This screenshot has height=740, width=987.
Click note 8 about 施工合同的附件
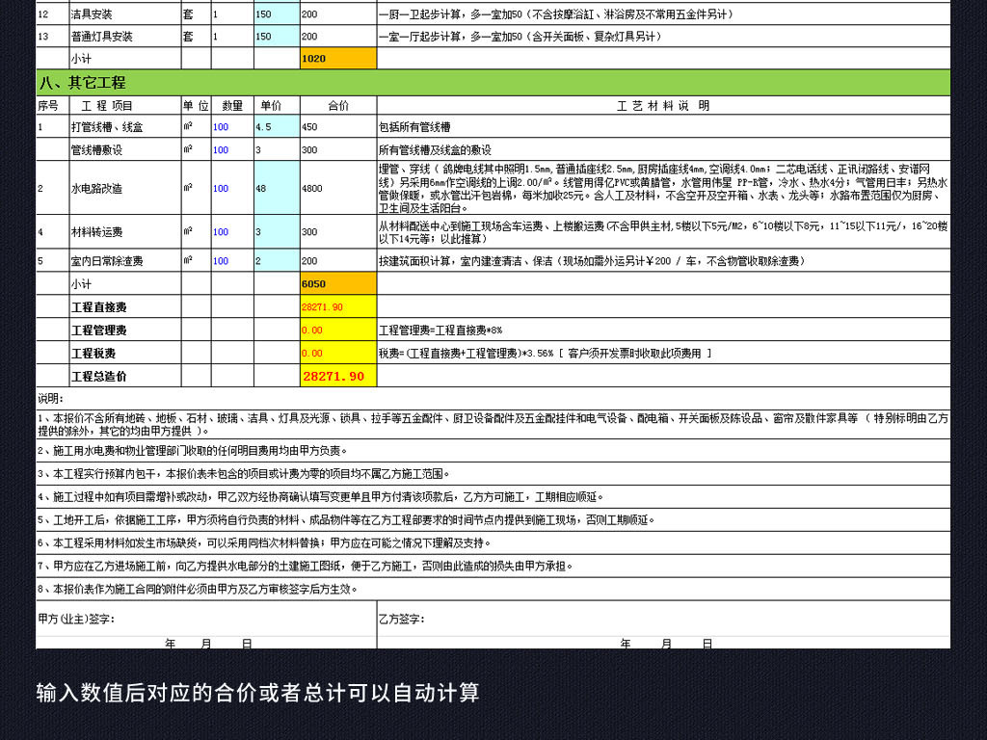[x=493, y=589]
